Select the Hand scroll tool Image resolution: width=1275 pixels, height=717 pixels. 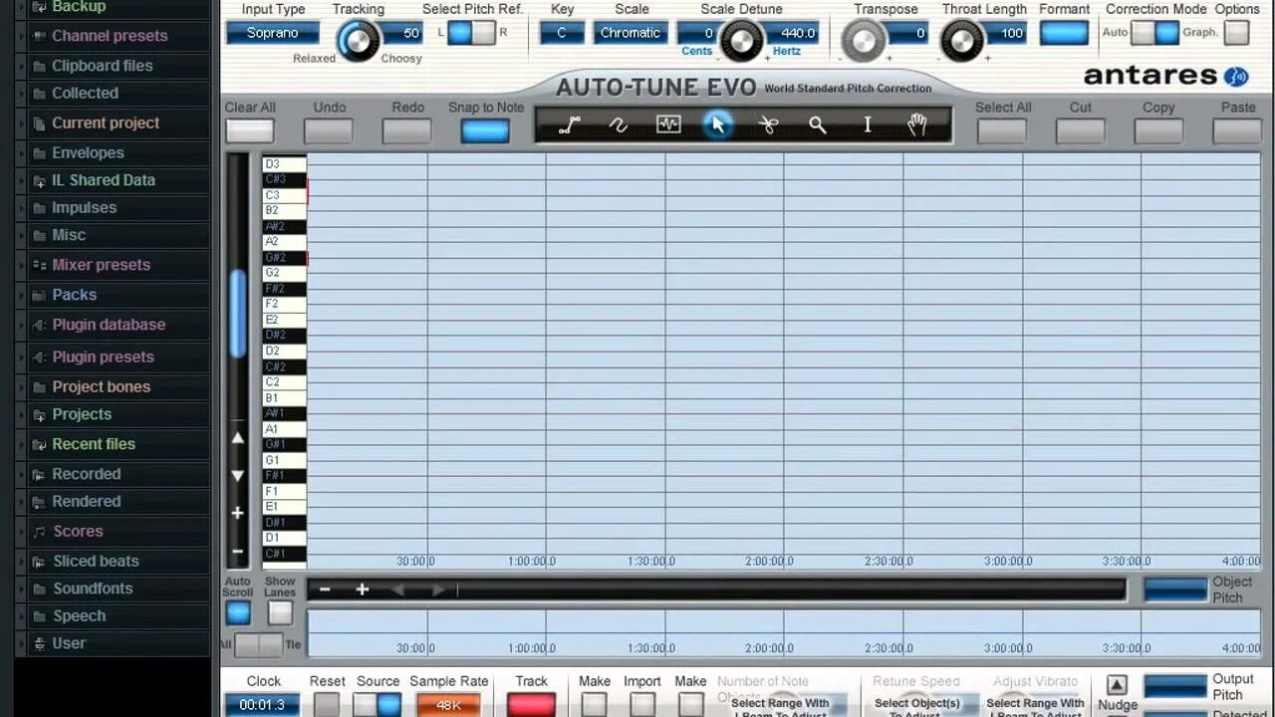point(917,124)
